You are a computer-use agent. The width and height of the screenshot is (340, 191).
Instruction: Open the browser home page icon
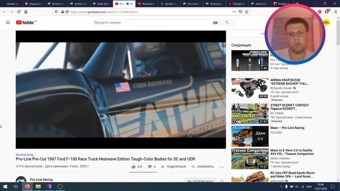[26, 12]
